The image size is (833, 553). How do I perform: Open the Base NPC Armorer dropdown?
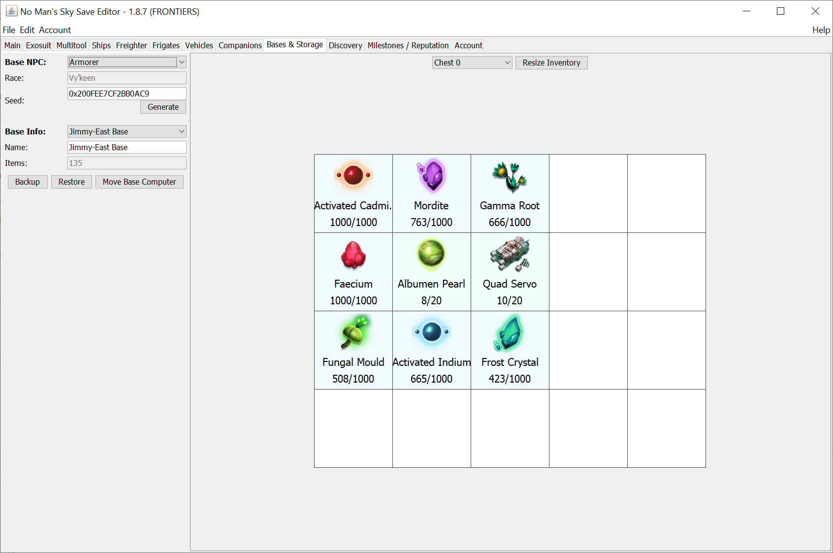pos(127,62)
